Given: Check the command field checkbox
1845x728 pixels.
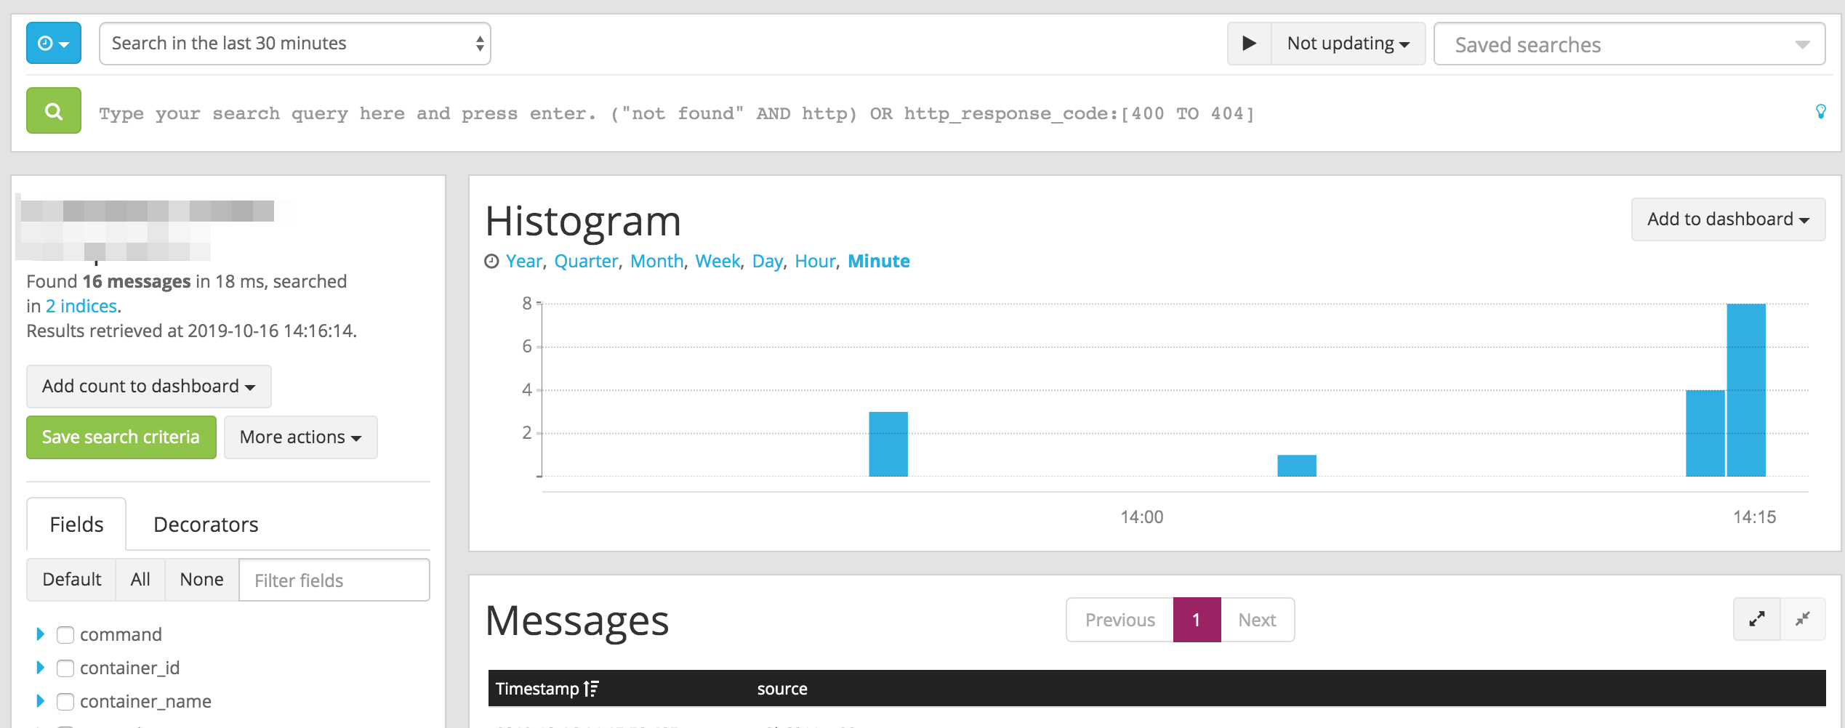Looking at the screenshot, I should tap(65, 635).
